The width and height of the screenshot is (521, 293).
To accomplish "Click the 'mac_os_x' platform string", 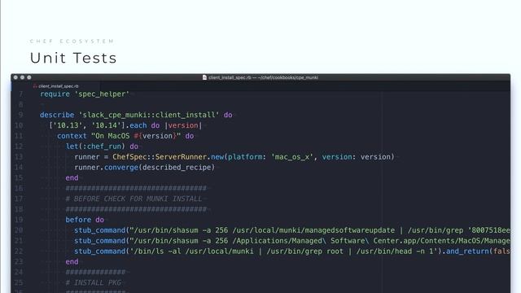I will tap(292, 157).
